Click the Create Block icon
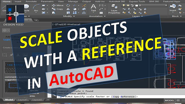 [x=180, y=5]
